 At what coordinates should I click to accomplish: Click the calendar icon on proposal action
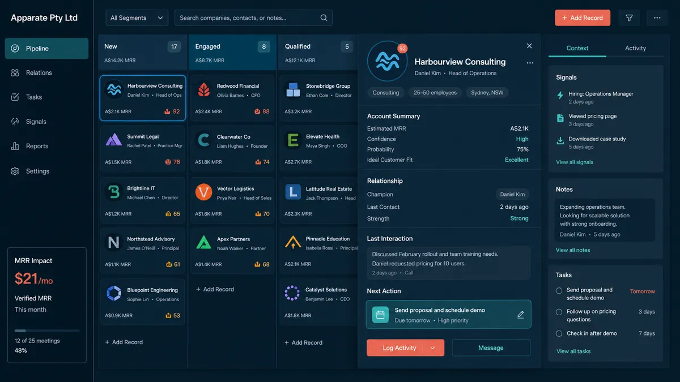pyautogui.click(x=380, y=315)
